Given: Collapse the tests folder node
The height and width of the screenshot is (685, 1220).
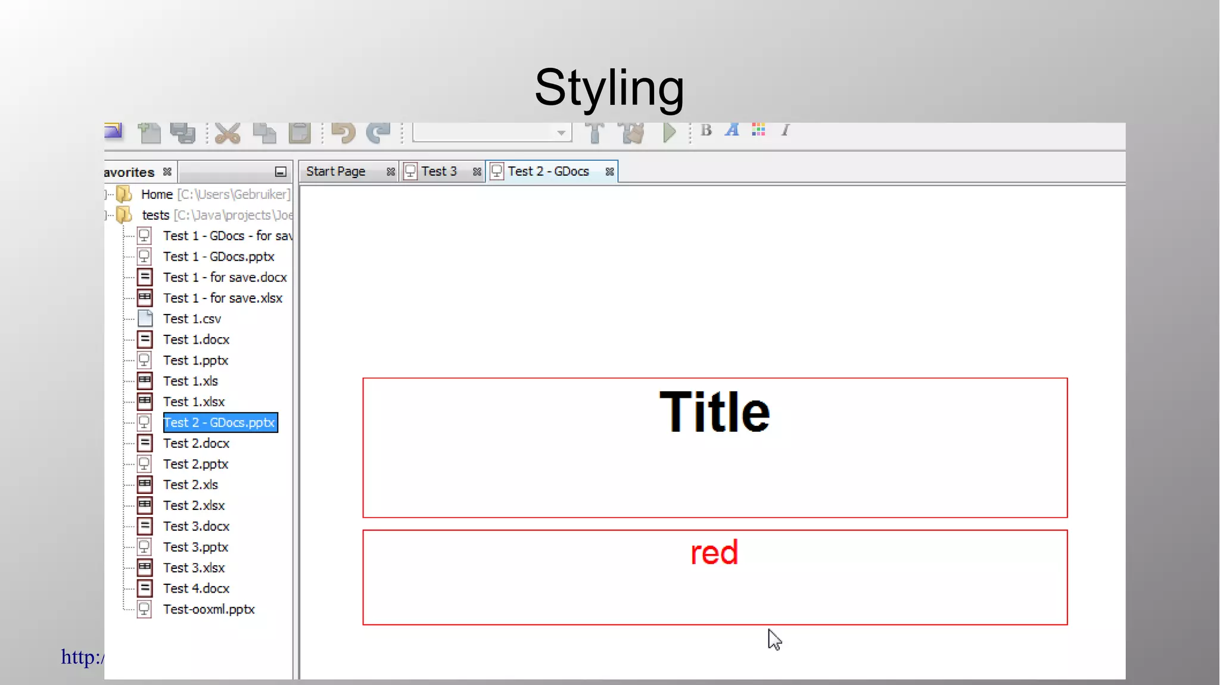Looking at the screenshot, I should coord(107,215).
